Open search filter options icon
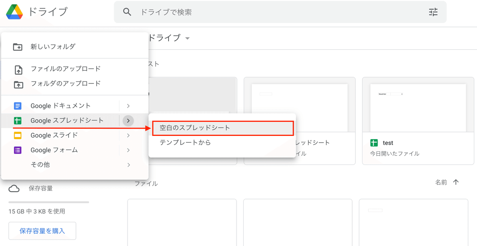 click(433, 12)
